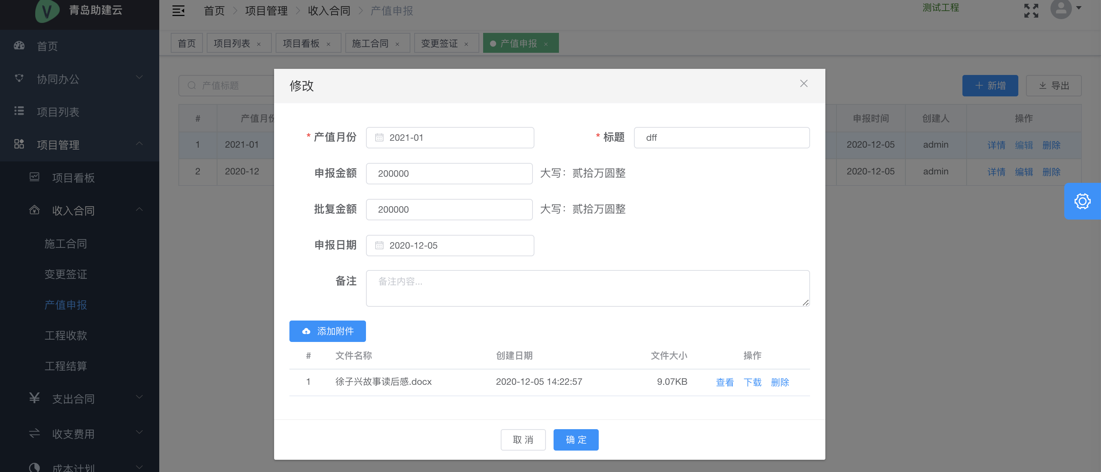Click the 添加附件 upload button

click(327, 331)
